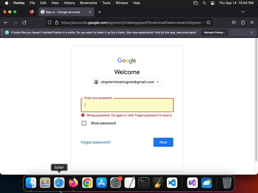Go back to previous page
Screen dimensions: 258x193
(x=6, y=22)
